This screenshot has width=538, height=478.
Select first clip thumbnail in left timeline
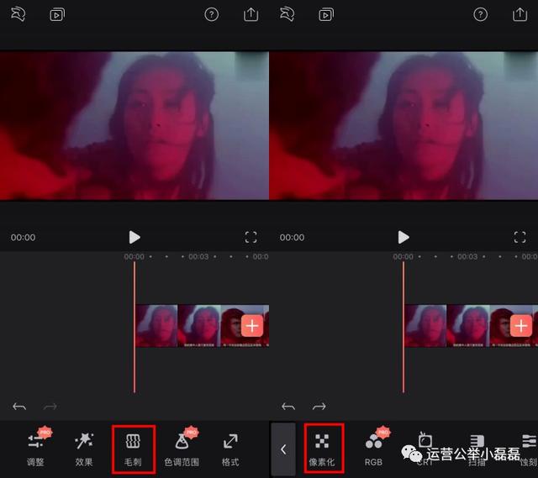(x=157, y=326)
